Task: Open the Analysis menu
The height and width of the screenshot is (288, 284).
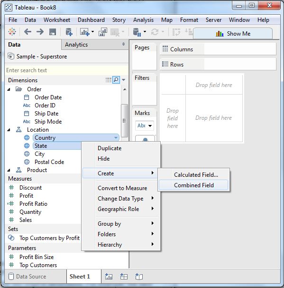Action: [x=143, y=20]
